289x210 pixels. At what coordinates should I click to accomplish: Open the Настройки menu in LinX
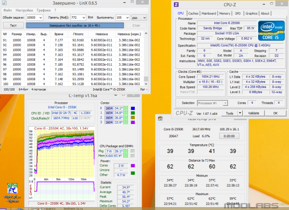coord(24,10)
